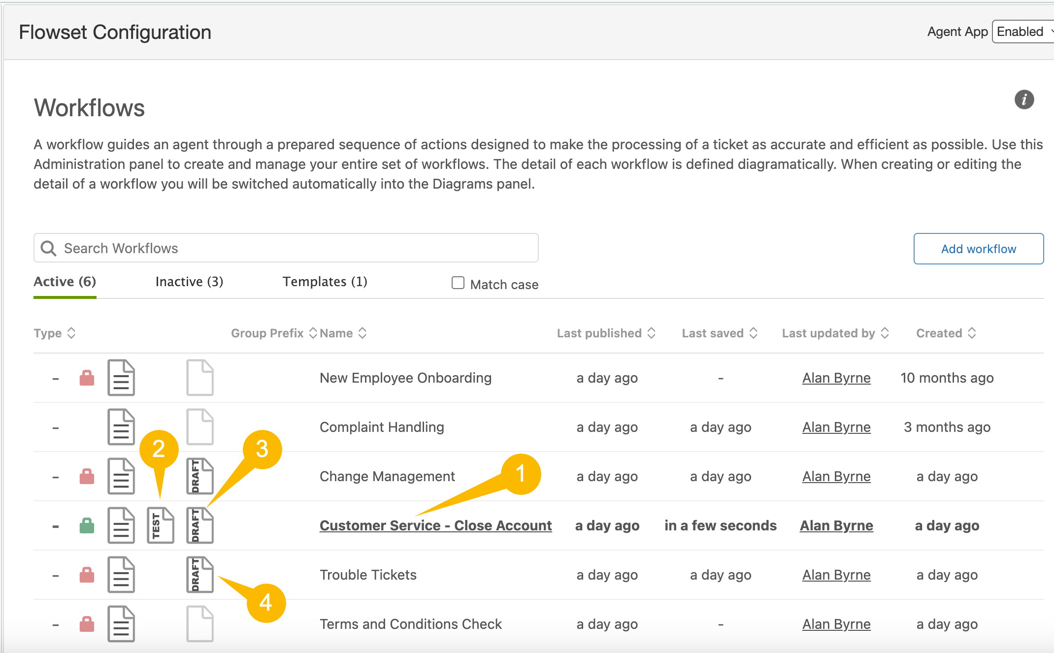
Task: Switch to the Templates (1) tab
Action: tap(325, 282)
